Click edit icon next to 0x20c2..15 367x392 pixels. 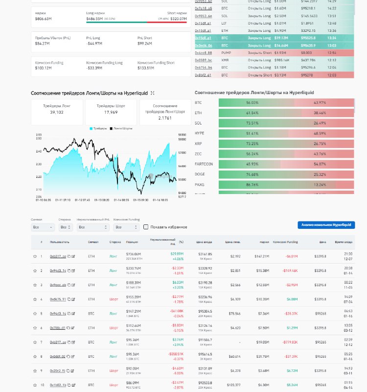coord(73,370)
